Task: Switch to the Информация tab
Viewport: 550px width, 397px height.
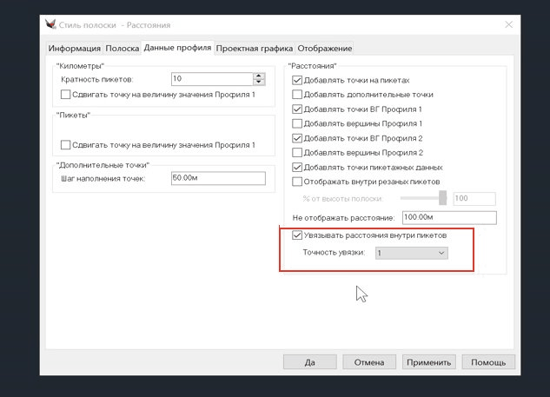Action: point(74,48)
